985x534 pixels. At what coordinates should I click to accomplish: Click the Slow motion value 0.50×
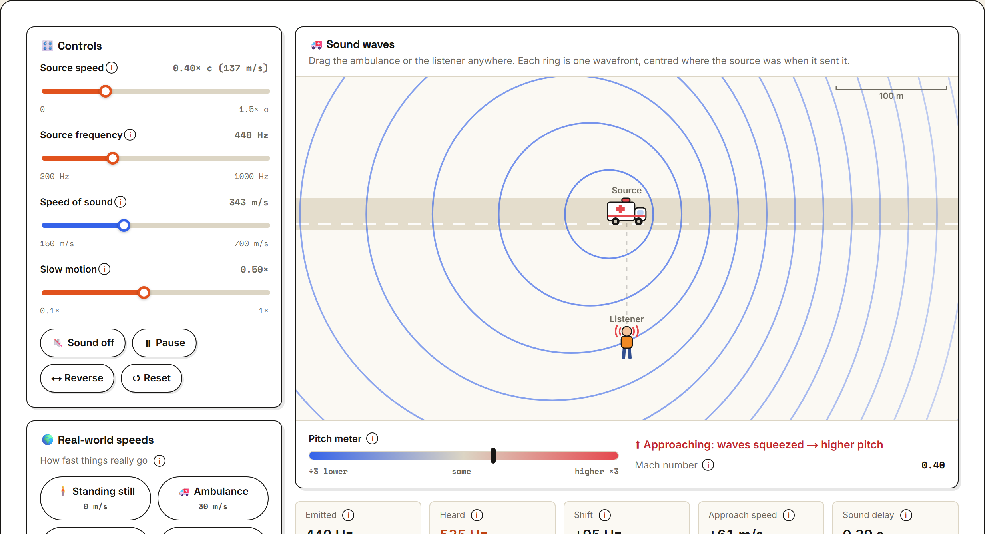(x=254, y=269)
